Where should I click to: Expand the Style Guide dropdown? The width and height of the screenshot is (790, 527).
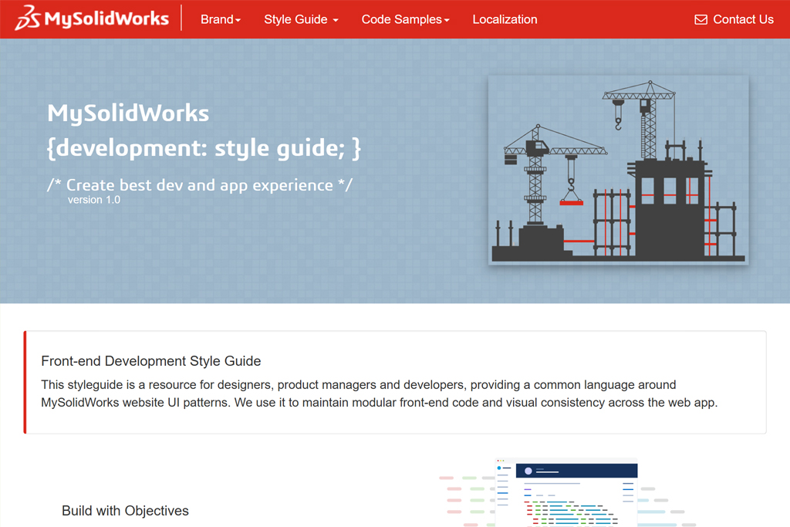coord(301,19)
